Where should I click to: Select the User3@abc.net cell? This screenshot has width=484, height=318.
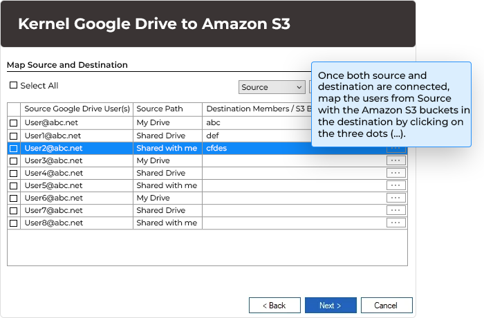pos(77,161)
